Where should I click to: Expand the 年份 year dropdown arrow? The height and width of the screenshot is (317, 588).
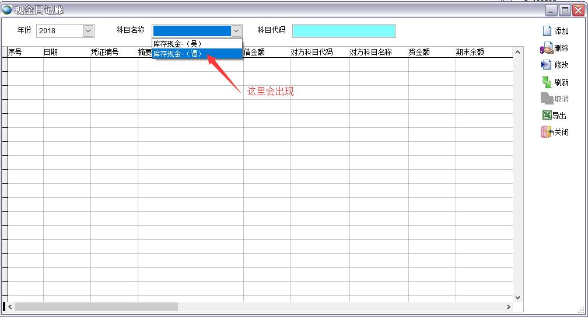point(88,30)
